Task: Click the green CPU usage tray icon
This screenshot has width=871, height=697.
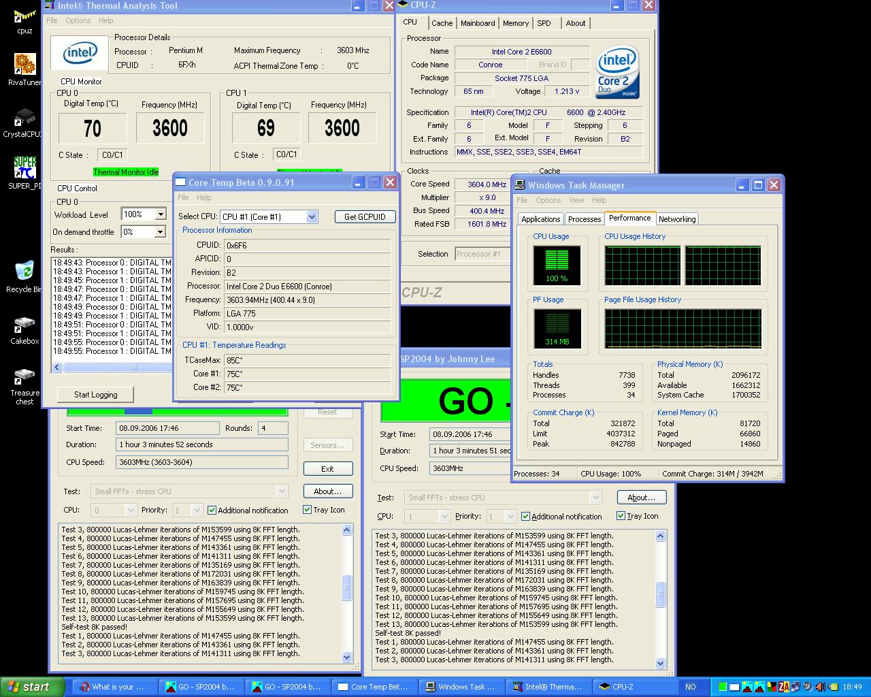Action: 723,687
